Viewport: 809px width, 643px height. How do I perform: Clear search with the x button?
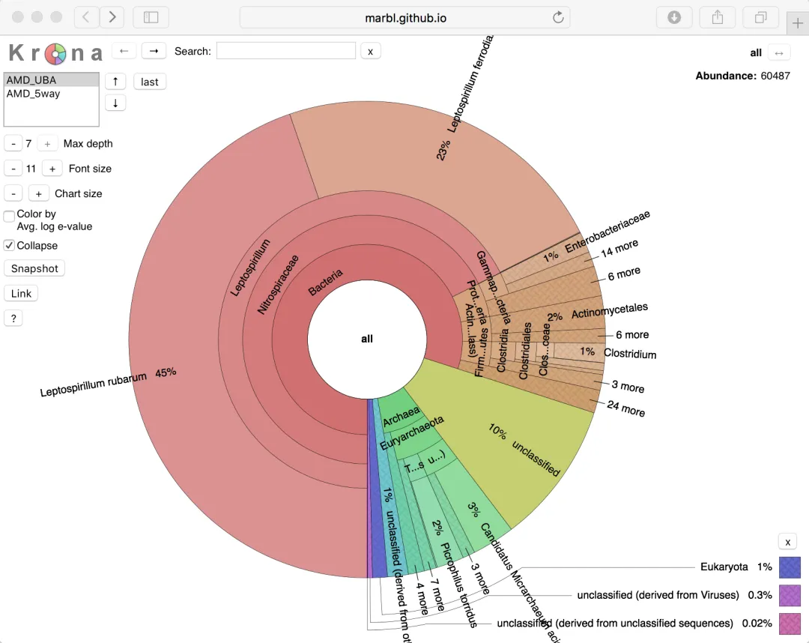[371, 51]
